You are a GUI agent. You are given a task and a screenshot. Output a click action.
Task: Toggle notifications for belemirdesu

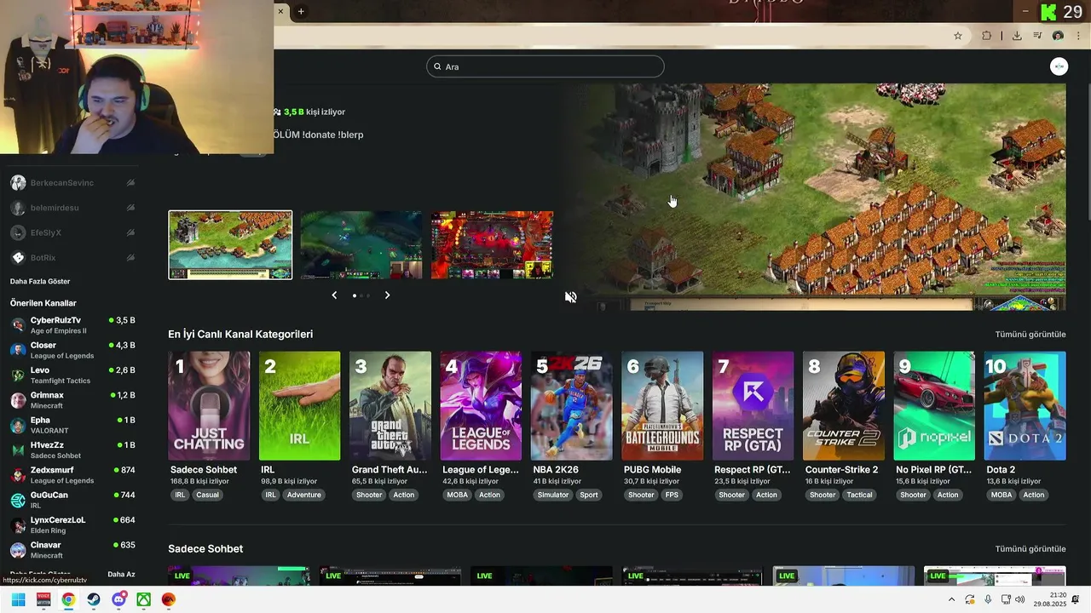pyautogui.click(x=130, y=208)
